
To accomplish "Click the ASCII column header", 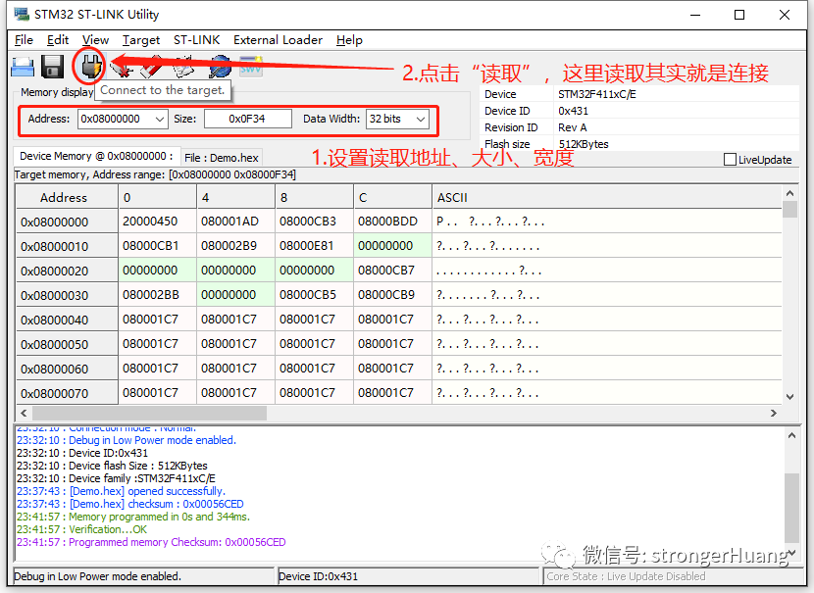I will coord(606,197).
